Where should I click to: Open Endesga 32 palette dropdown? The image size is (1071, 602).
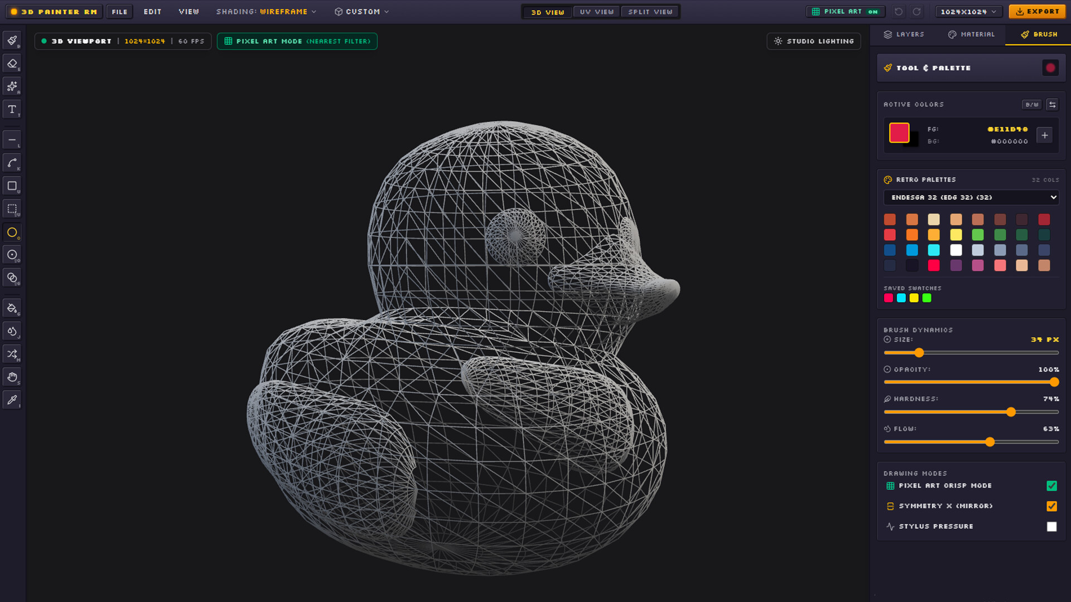tap(971, 197)
